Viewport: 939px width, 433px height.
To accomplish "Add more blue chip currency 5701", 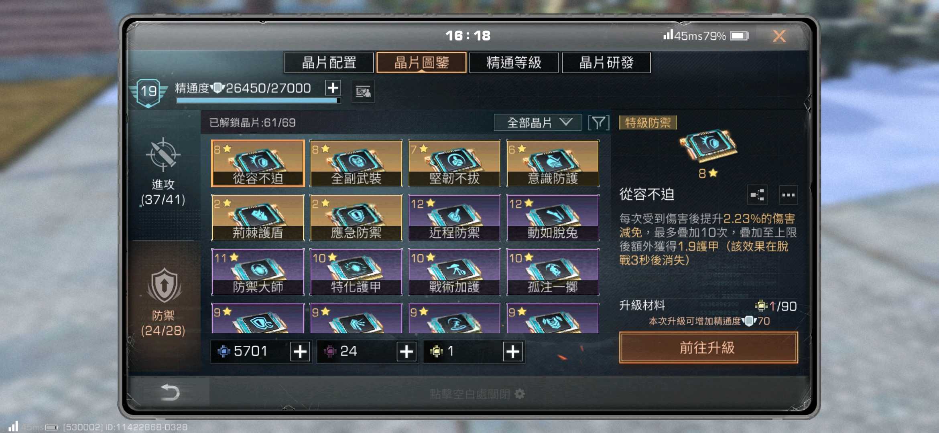I will tap(300, 352).
